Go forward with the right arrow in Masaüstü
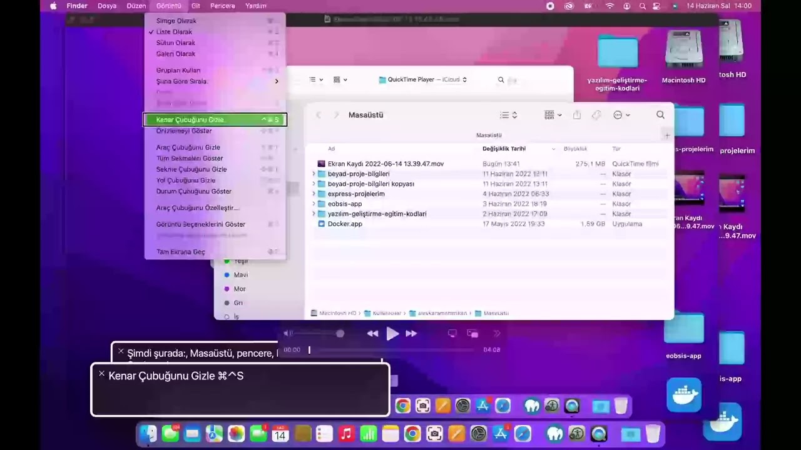The width and height of the screenshot is (801, 450). click(x=336, y=115)
